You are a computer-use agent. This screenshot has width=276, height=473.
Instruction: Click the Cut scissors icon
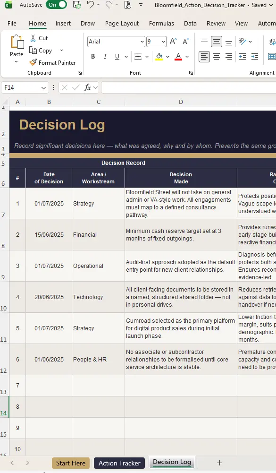pos(33,38)
